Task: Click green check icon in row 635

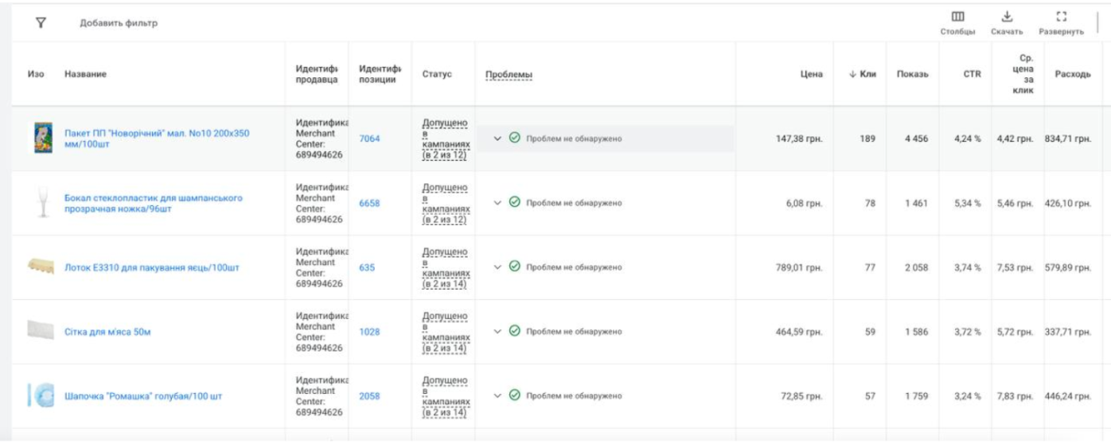Action: pos(515,267)
